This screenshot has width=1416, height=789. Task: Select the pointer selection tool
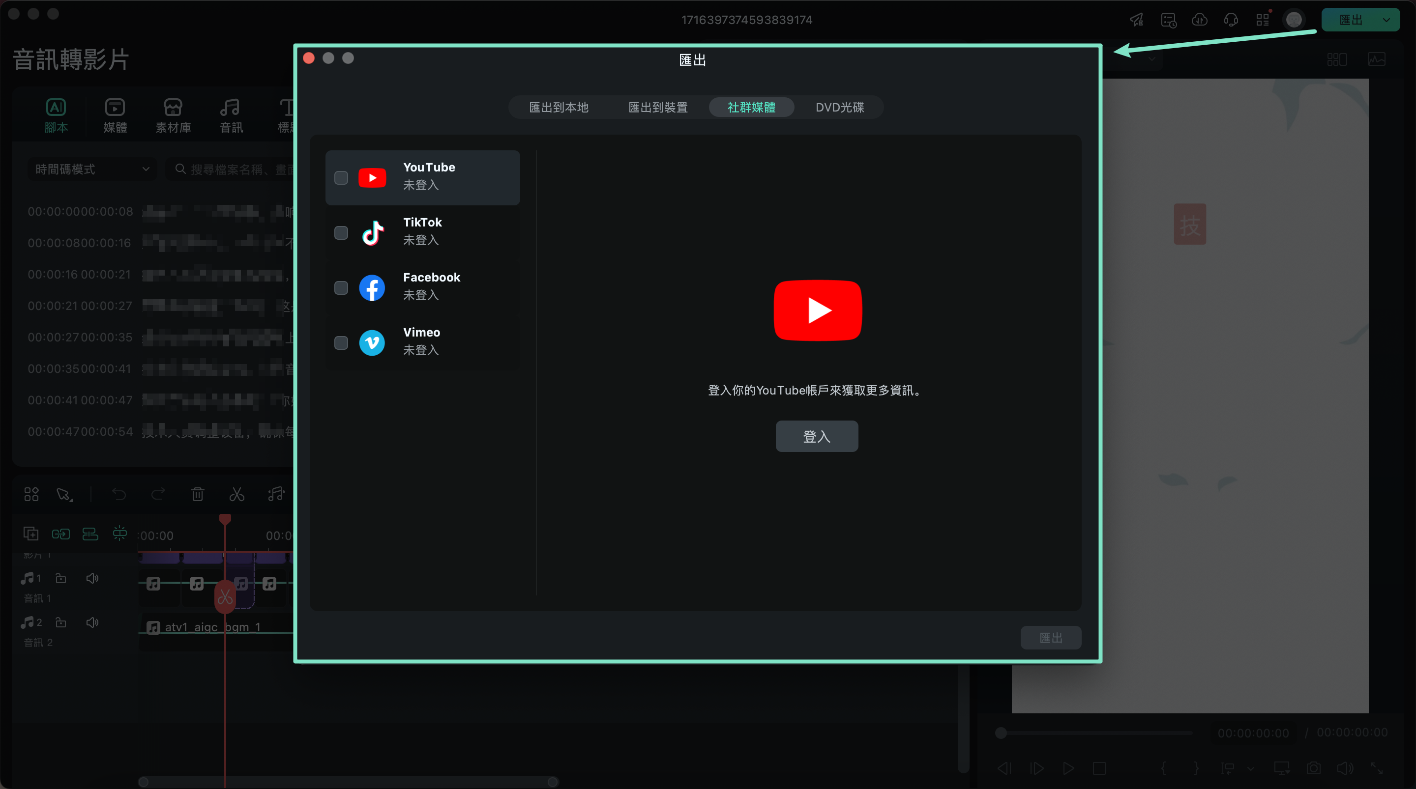(x=64, y=494)
